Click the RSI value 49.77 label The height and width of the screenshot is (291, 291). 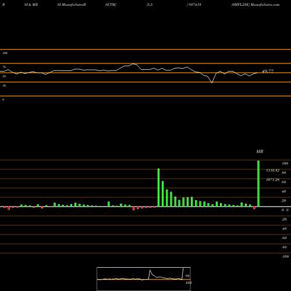[268, 71]
